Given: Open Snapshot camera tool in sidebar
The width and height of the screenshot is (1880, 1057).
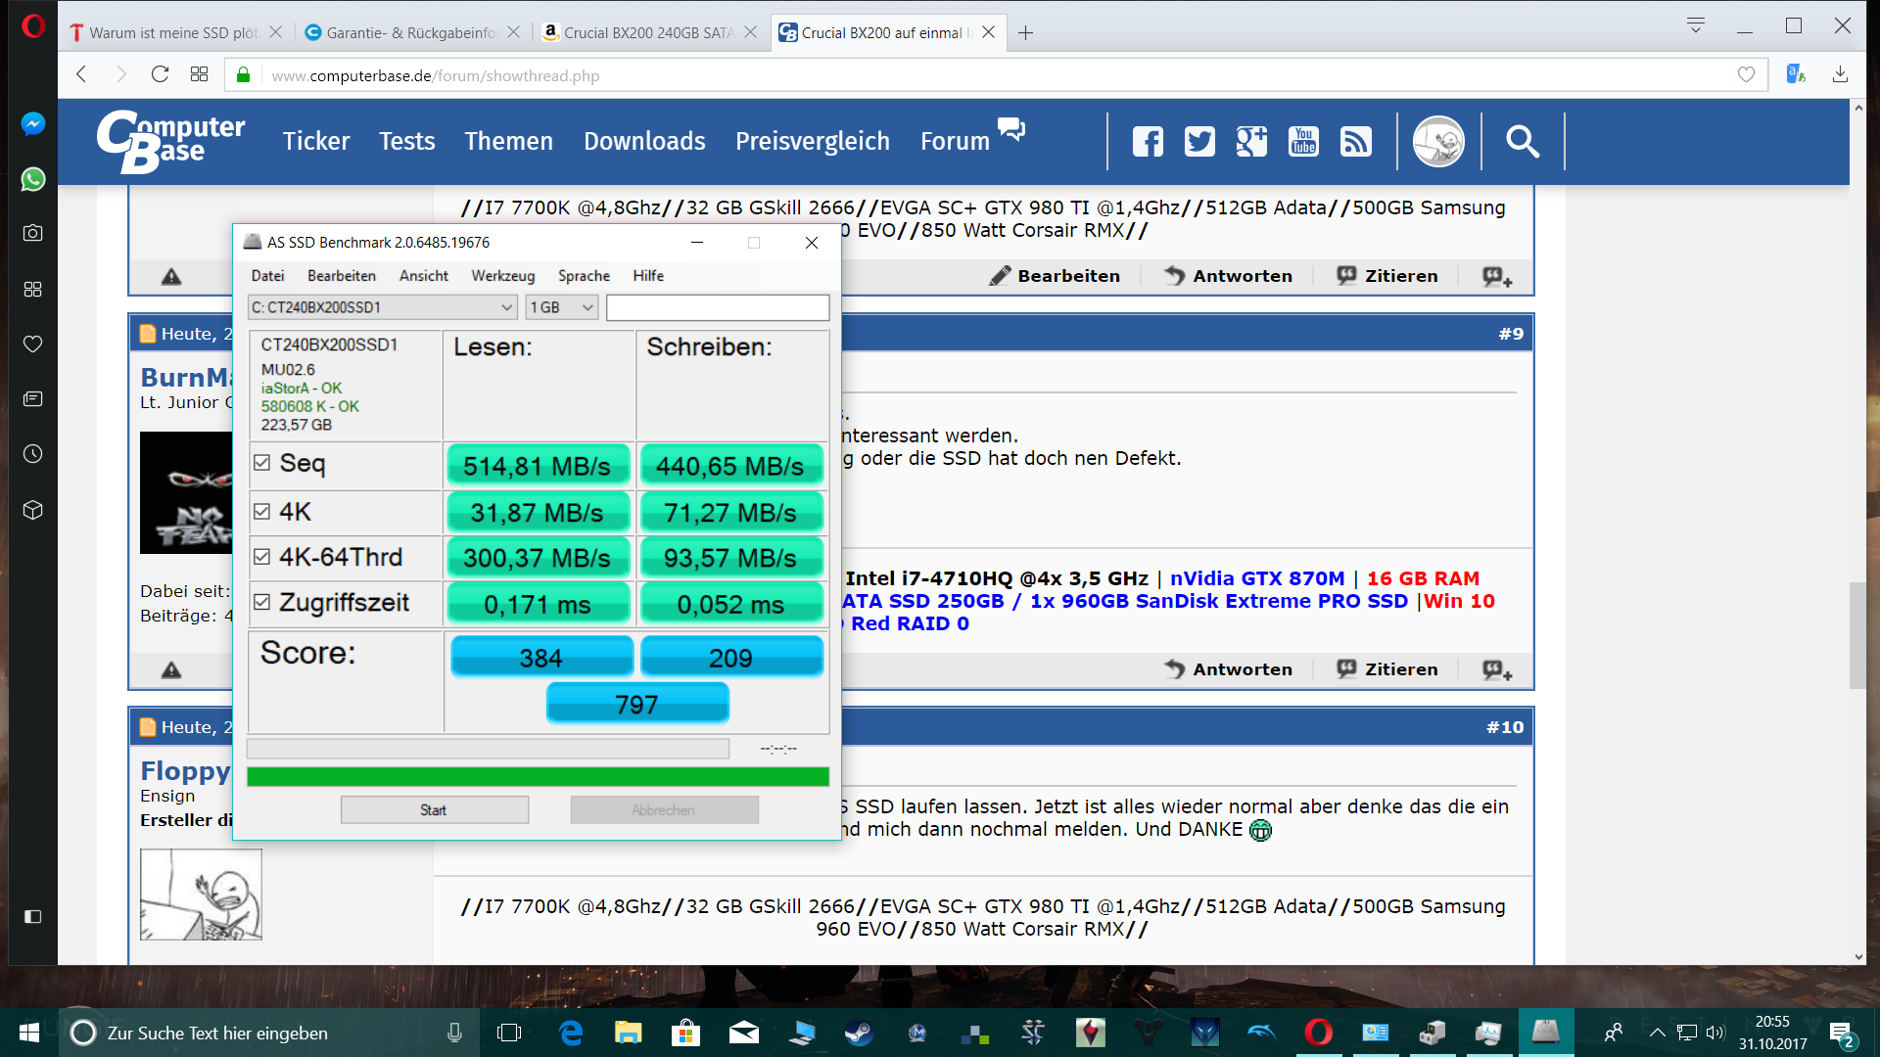Looking at the screenshot, I should click(32, 233).
